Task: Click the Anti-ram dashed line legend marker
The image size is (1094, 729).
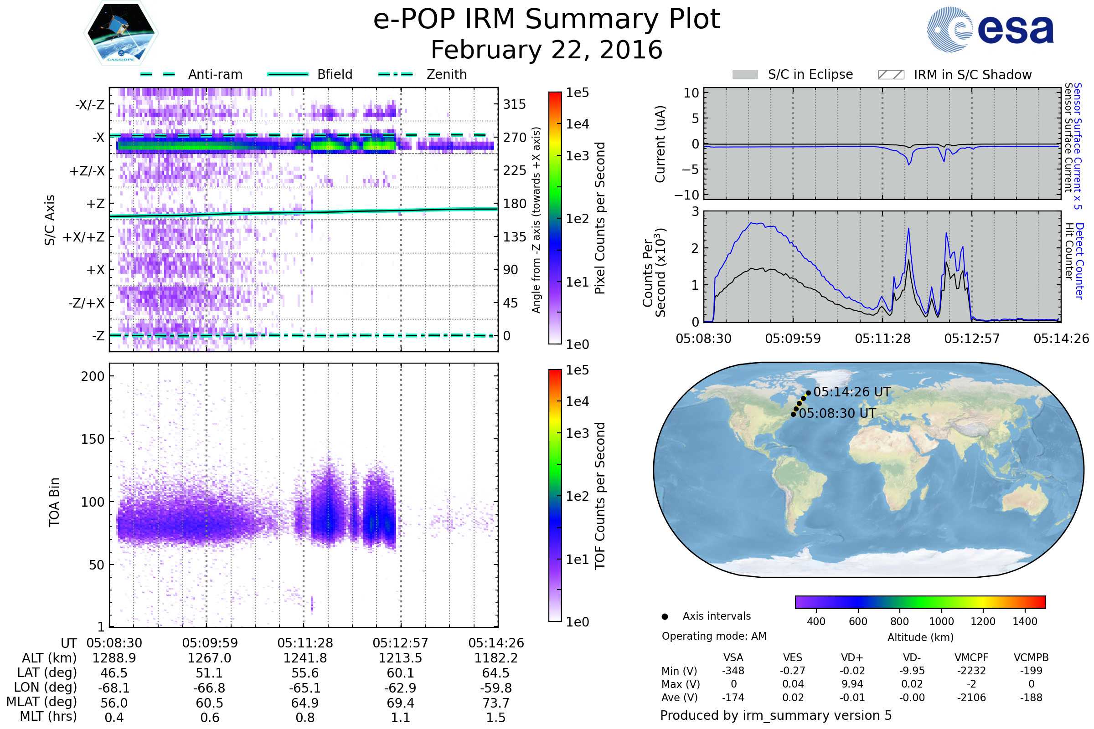Action: [157, 74]
